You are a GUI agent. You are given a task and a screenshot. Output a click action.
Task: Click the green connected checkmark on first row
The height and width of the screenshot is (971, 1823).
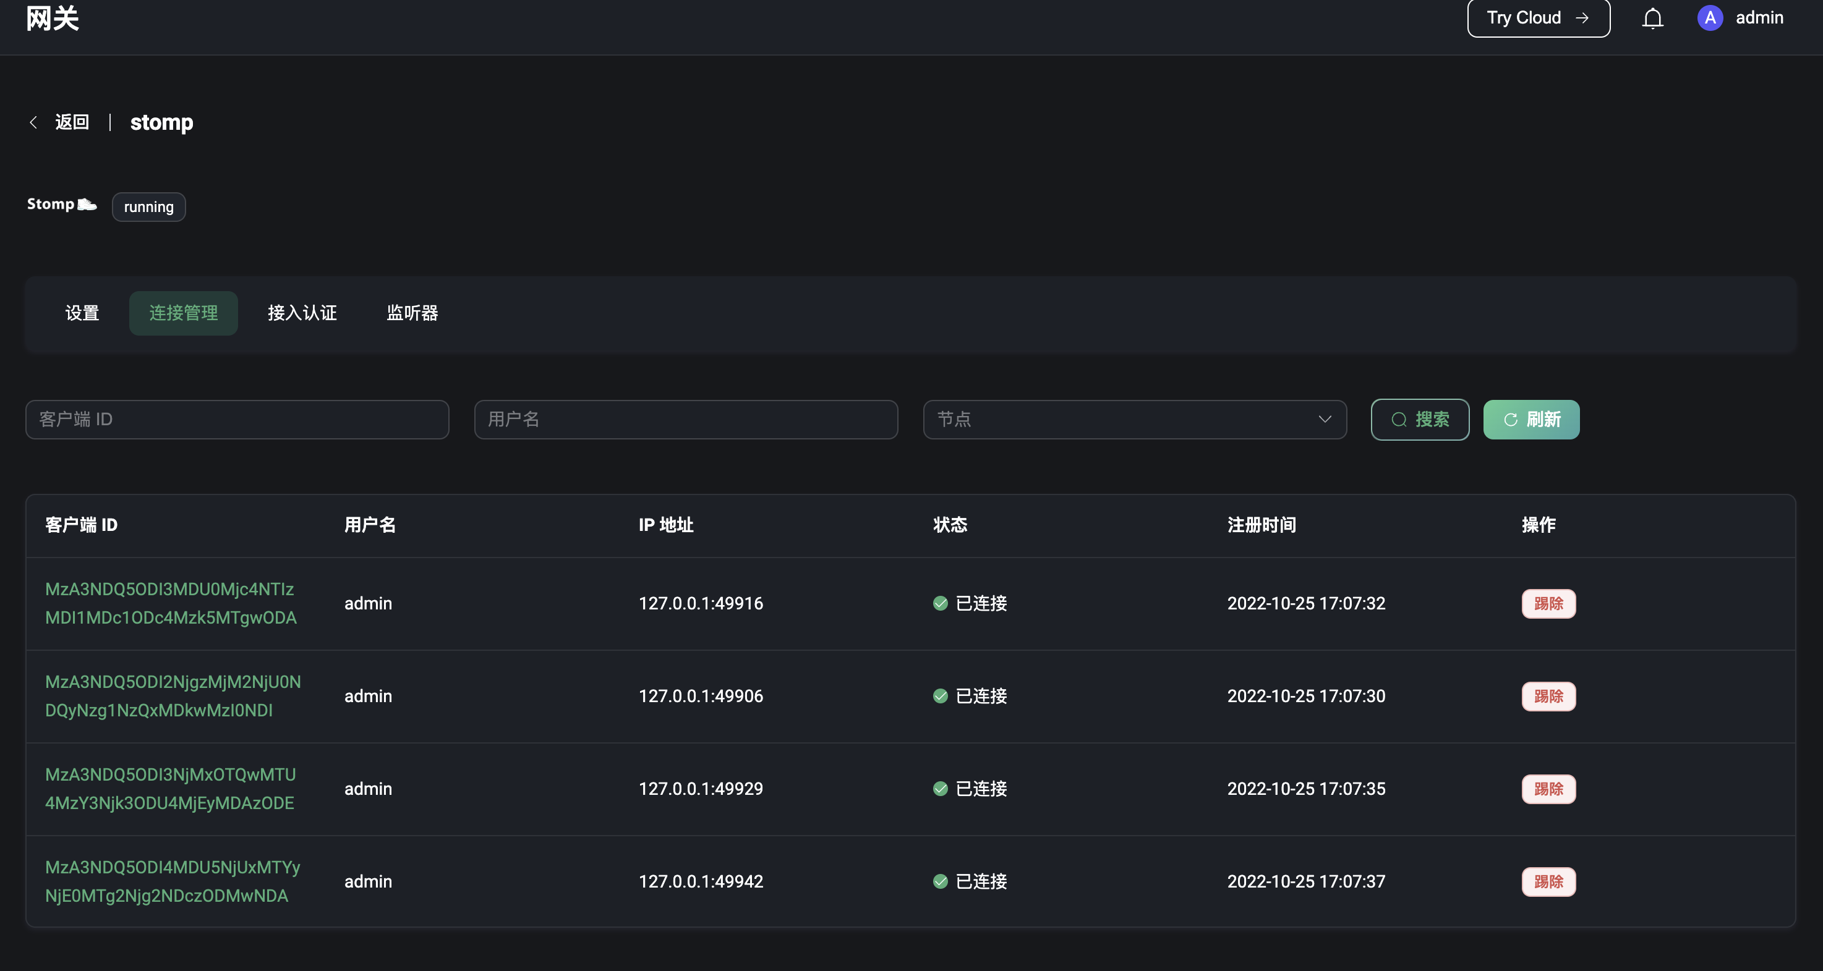(939, 603)
